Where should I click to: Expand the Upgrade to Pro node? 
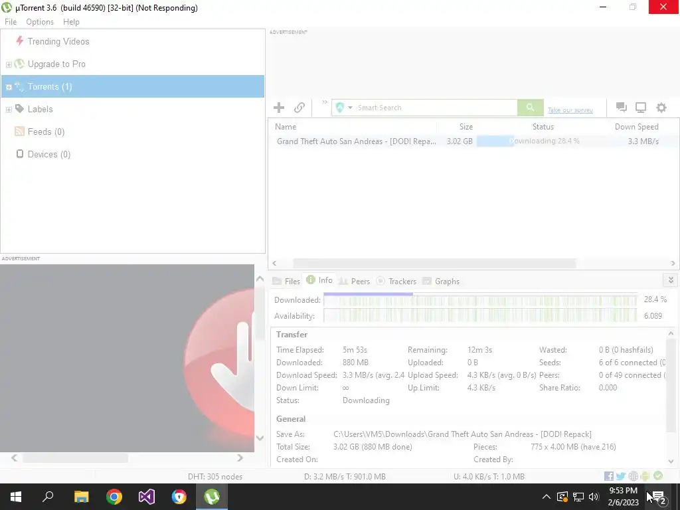(x=9, y=64)
